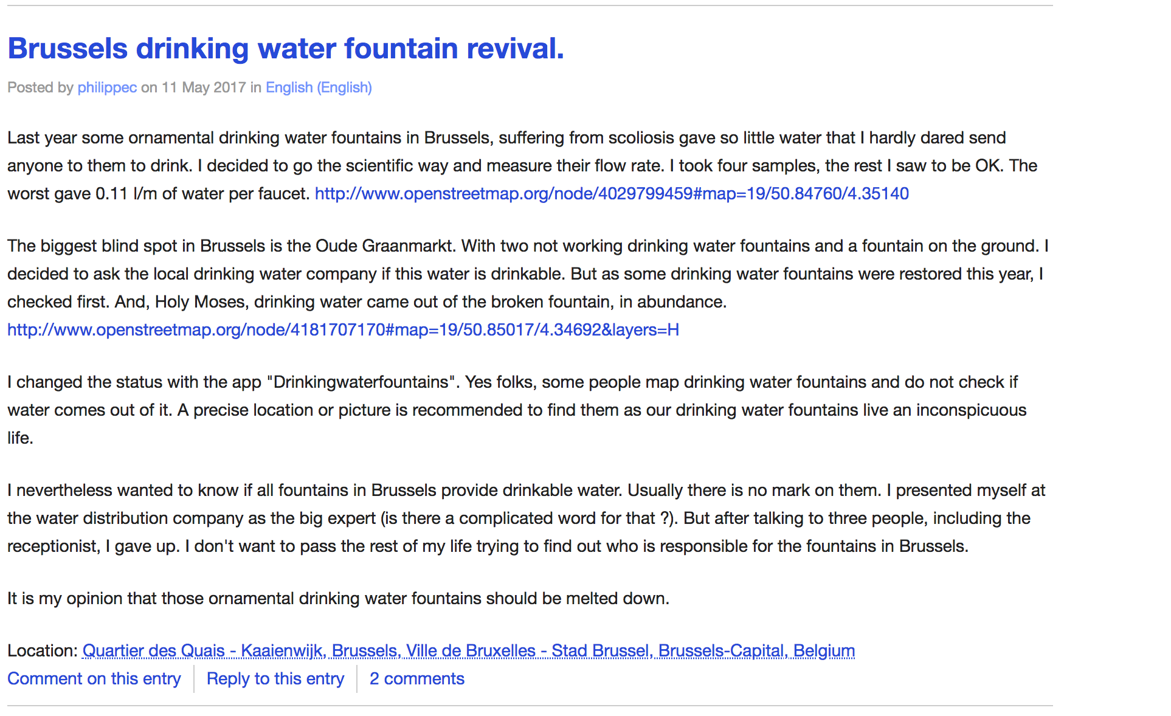
Task: Click Comment on this entry
Action: [x=94, y=679]
